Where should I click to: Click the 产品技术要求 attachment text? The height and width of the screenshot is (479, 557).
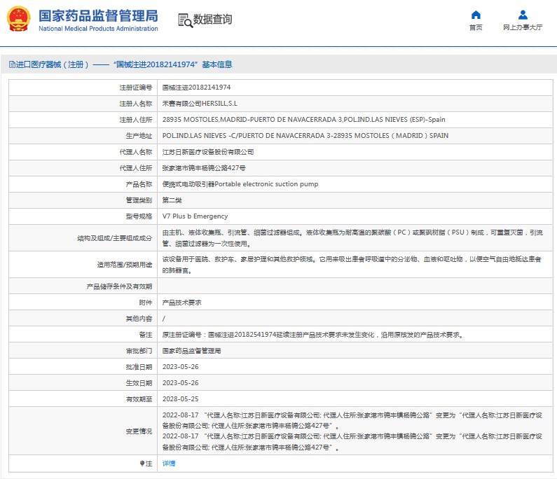182,303
